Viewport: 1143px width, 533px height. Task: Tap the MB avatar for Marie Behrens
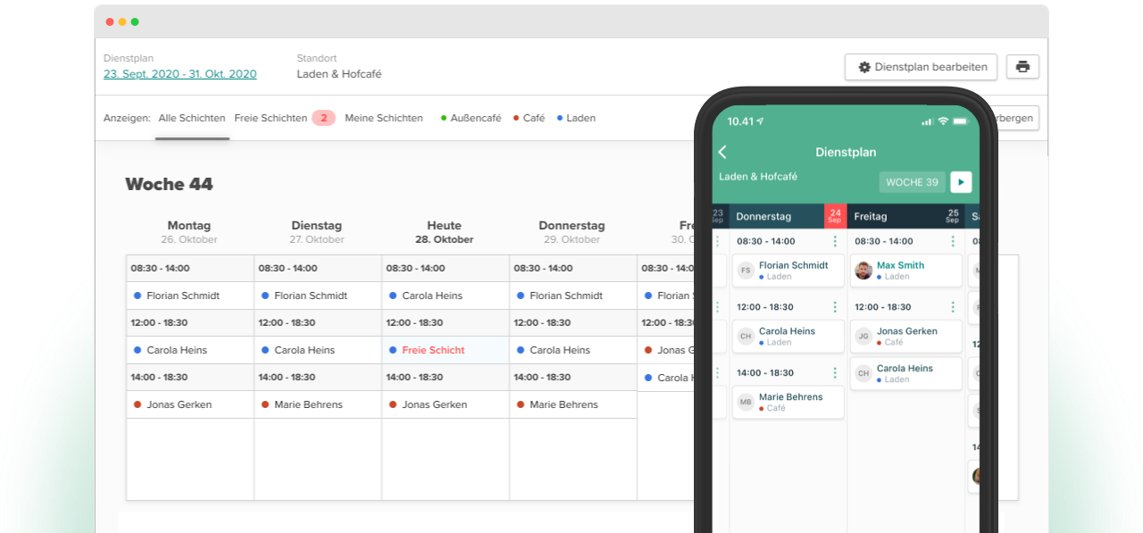pyautogui.click(x=746, y=403)
